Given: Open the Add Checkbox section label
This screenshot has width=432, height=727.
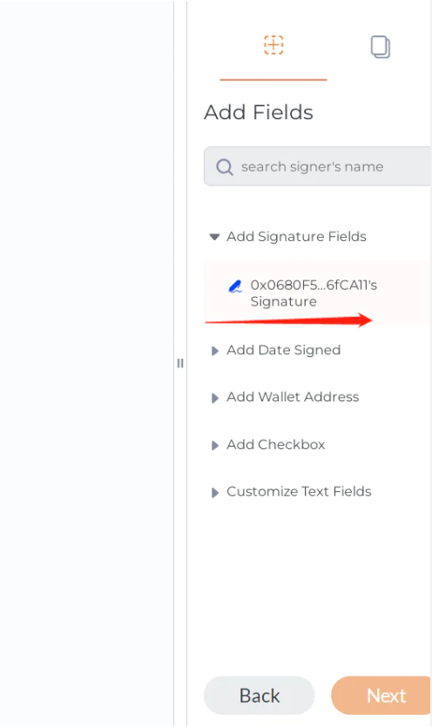Looking at the screenshot, I should pyautogui.click(x=275, y=445).
